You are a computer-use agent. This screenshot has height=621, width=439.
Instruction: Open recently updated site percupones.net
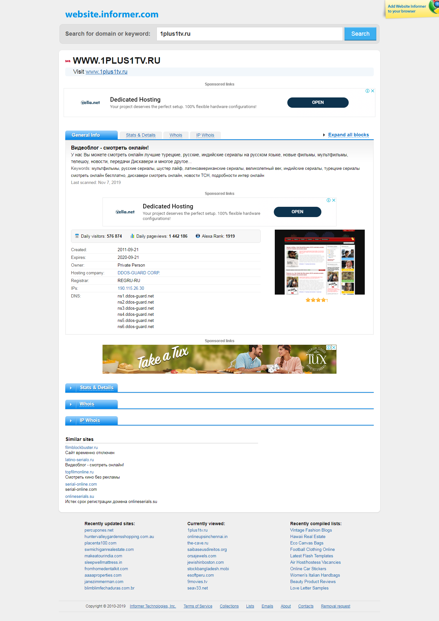99,530
